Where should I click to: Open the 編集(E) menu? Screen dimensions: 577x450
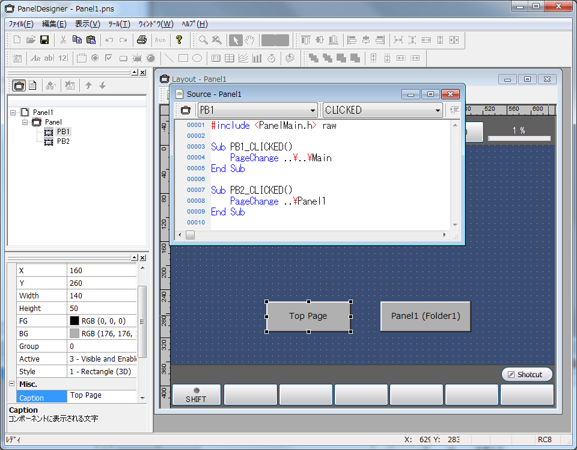pos(54,24)
